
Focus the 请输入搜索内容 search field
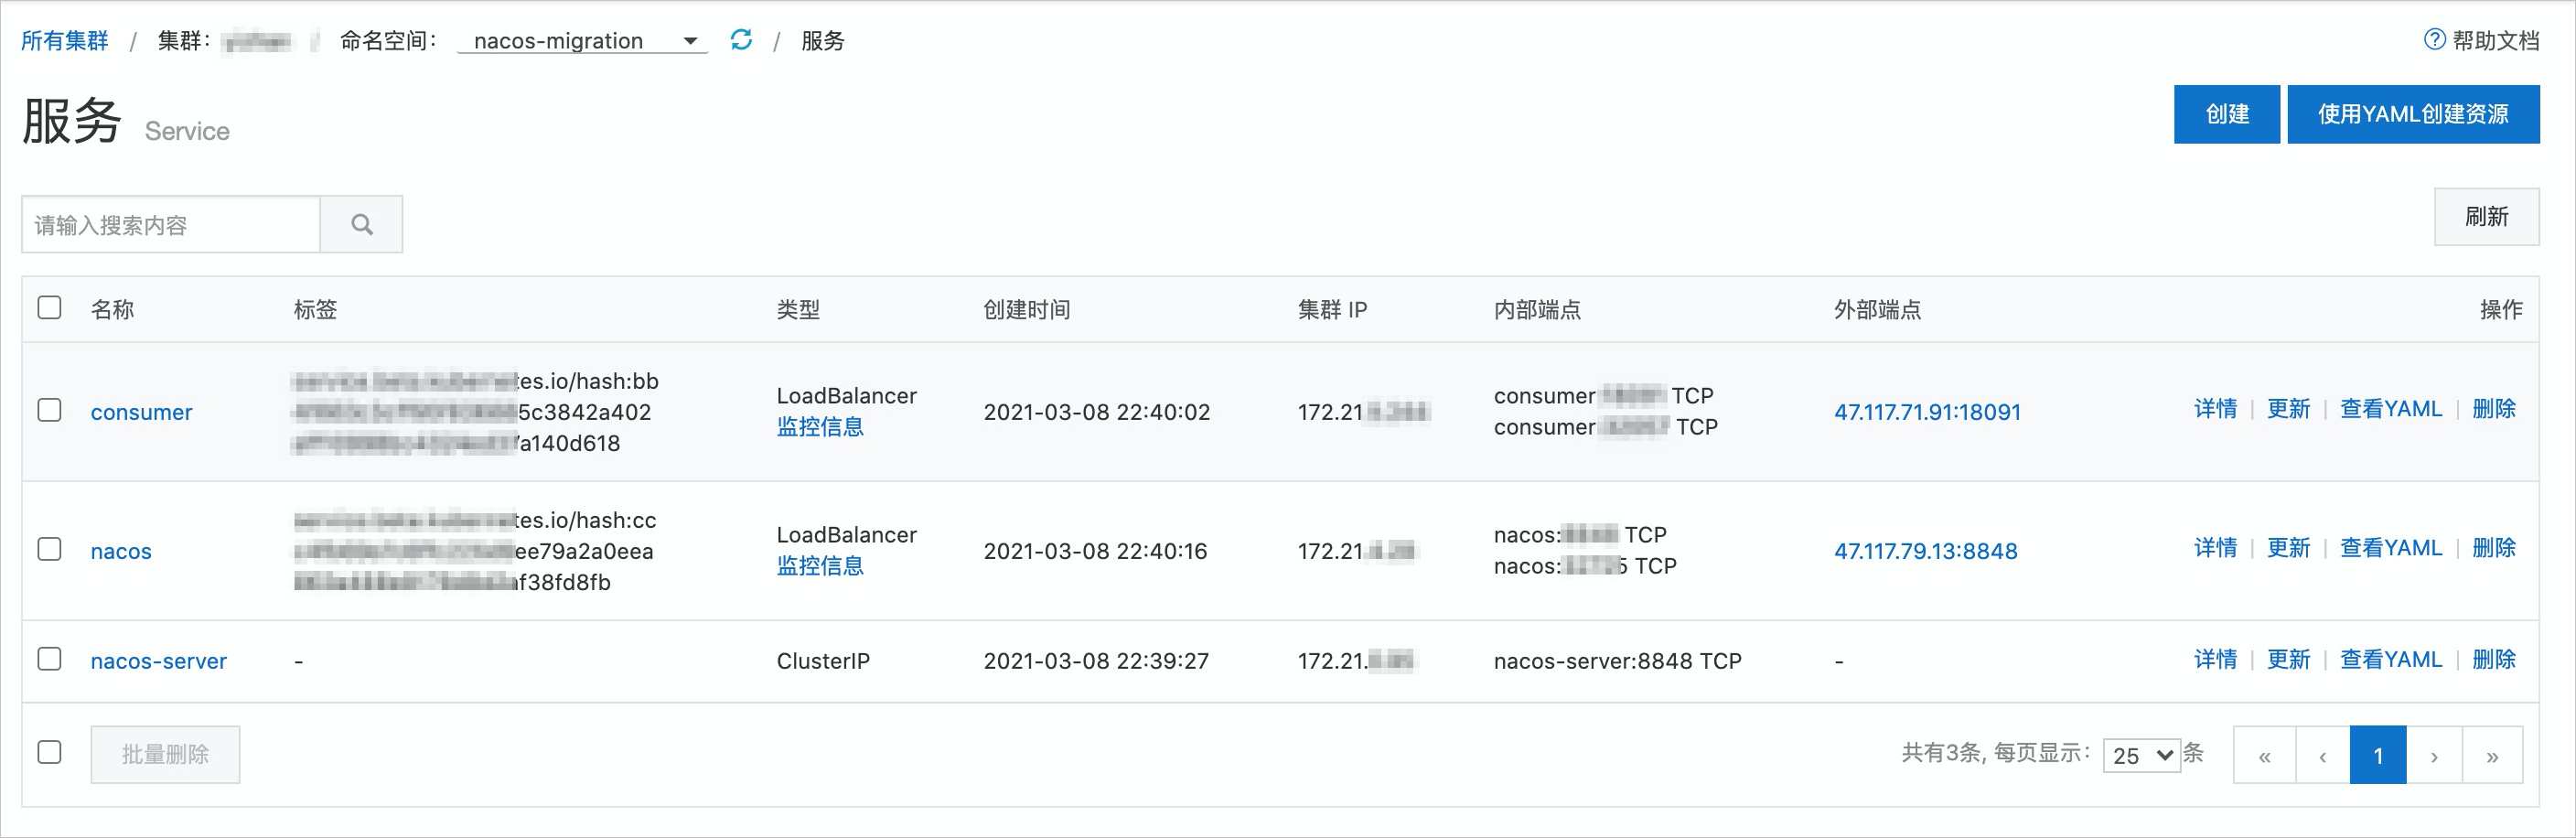point(171,225)
